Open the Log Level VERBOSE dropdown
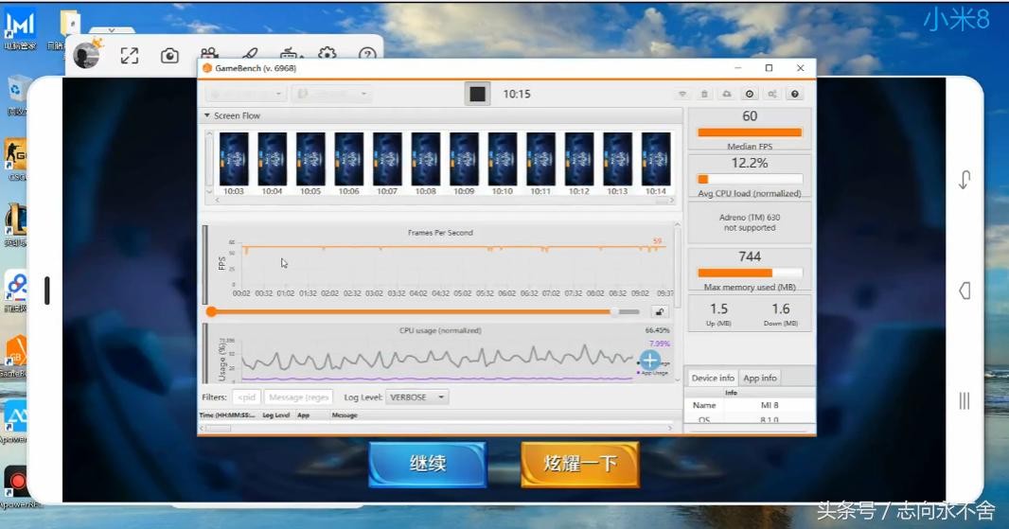 [x=417, y=397]
